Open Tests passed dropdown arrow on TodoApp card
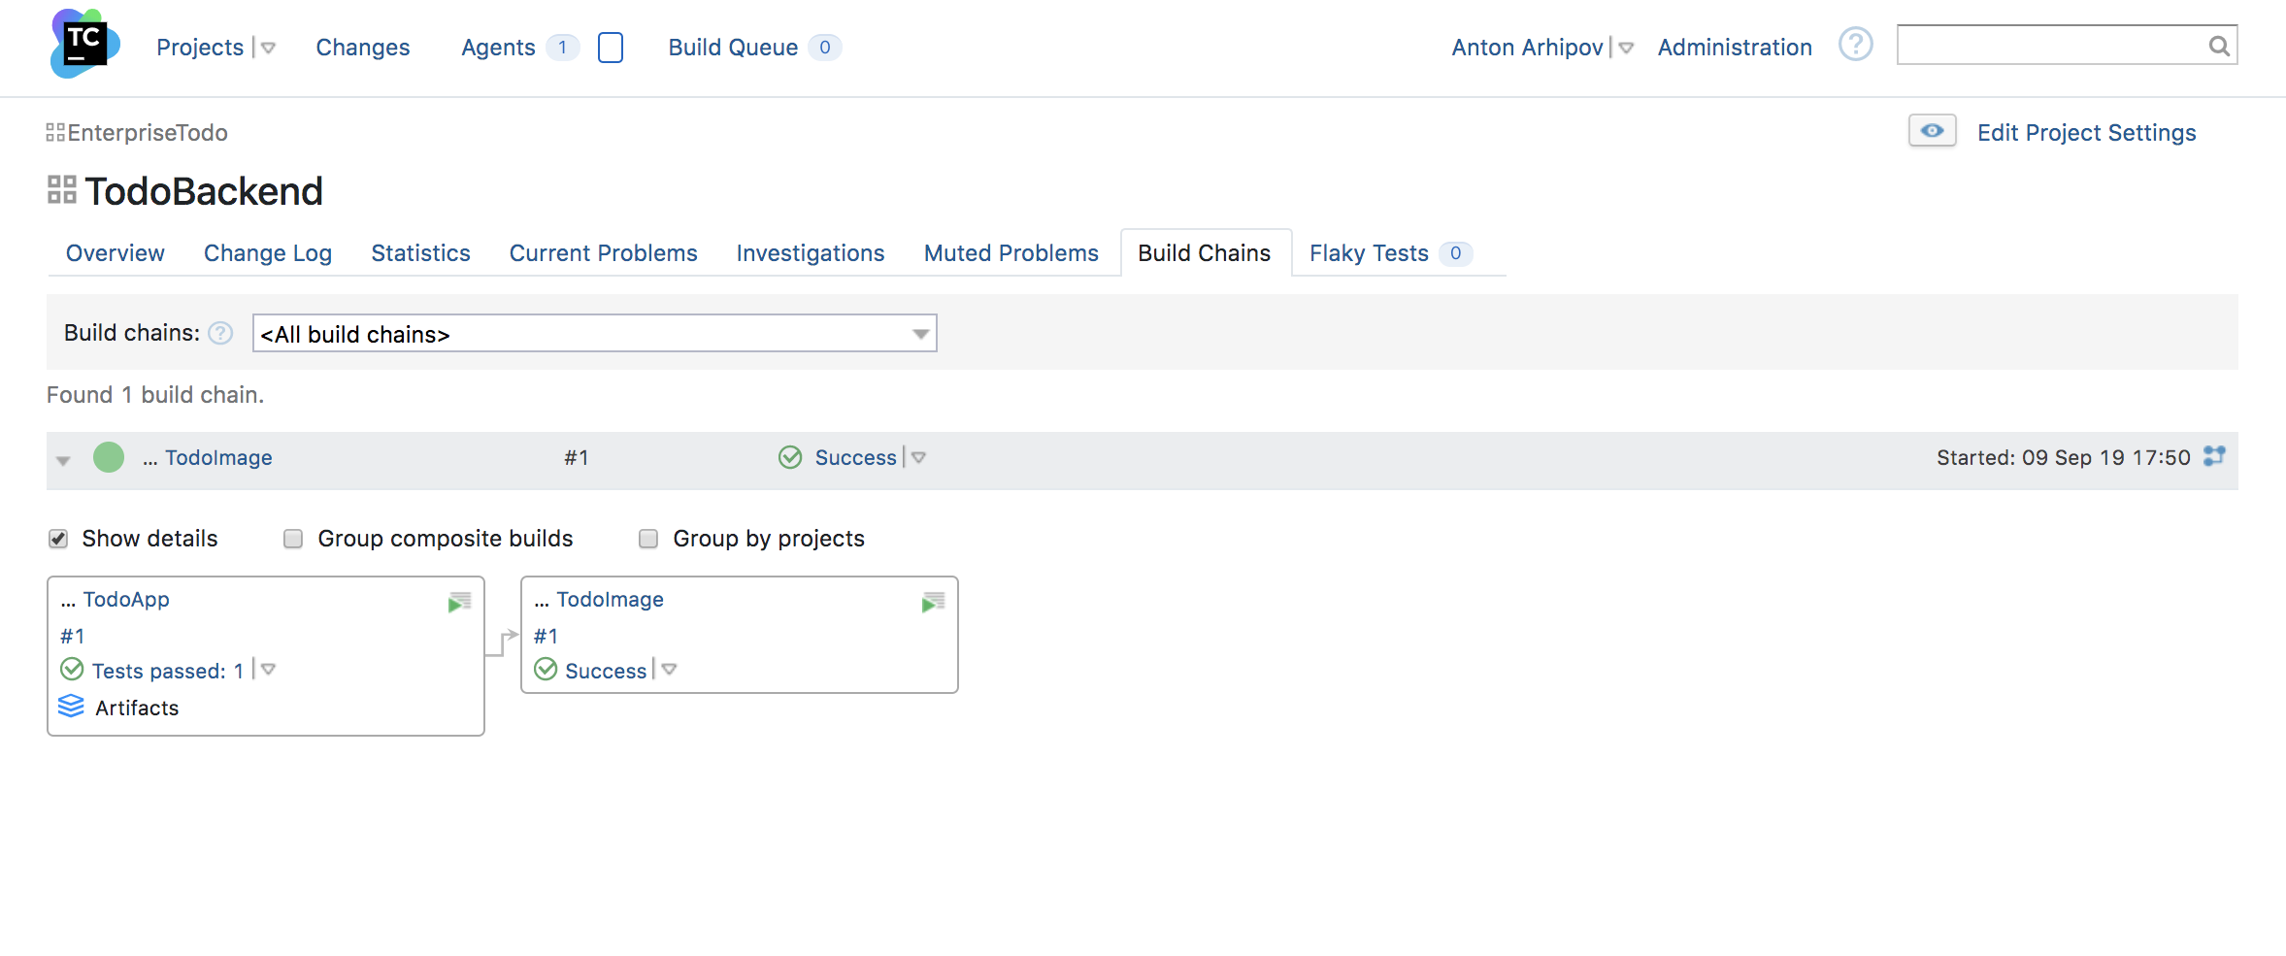 [x=268, y=670]
